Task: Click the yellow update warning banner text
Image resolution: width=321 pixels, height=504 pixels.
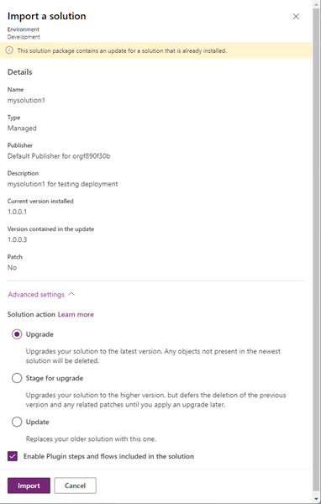Action: pyautogui.click(x=122, y=50)
